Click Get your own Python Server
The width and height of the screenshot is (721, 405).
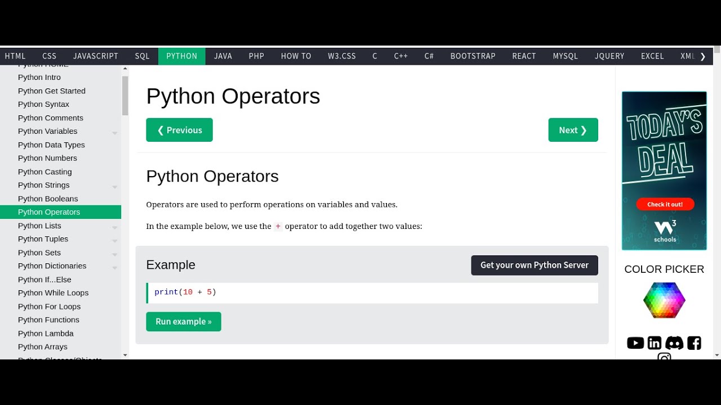tap(535, 265)
